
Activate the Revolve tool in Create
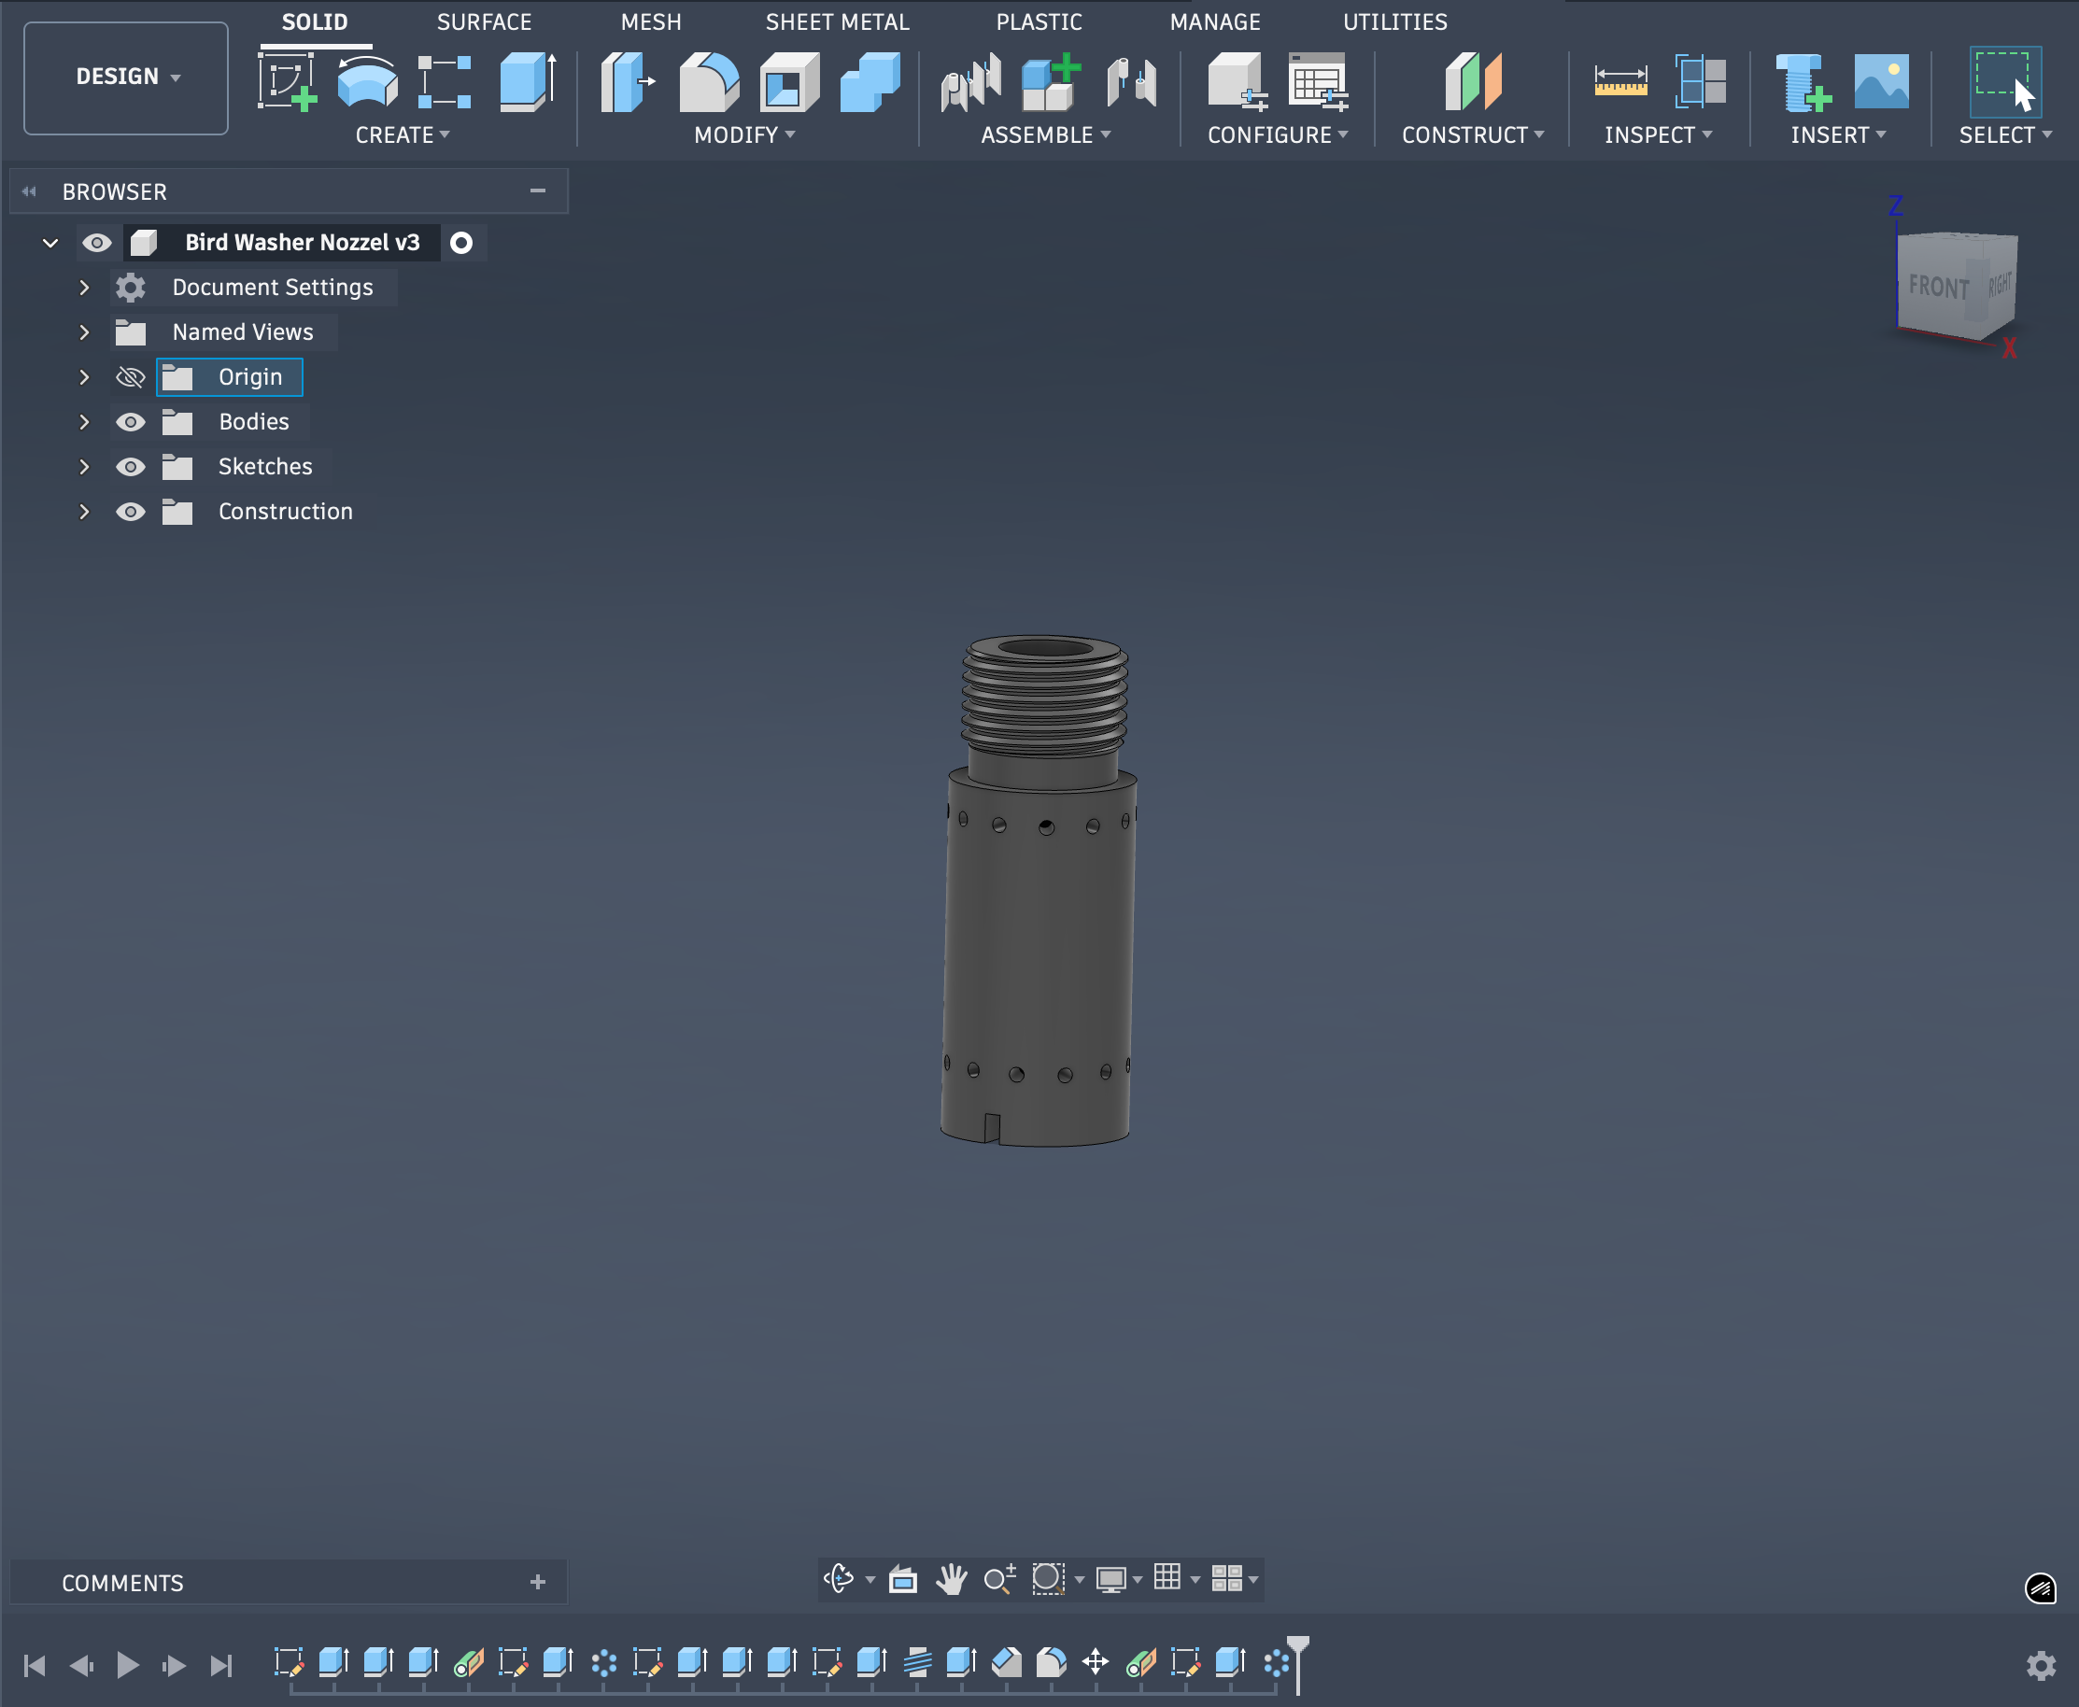coord(367,84)
